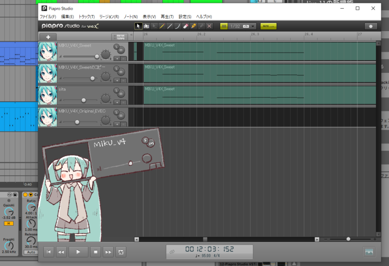The image size is (389, 266).
Task: Solo the MIKU_V4X_Original_EVEC track
Action: click(x=116, y=112)
